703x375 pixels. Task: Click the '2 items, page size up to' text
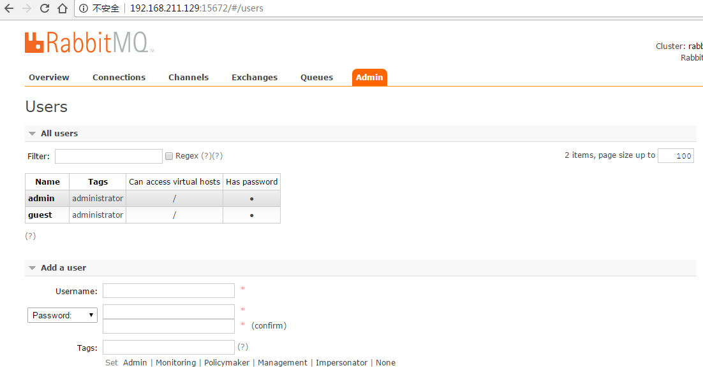(x=610, y=155)
